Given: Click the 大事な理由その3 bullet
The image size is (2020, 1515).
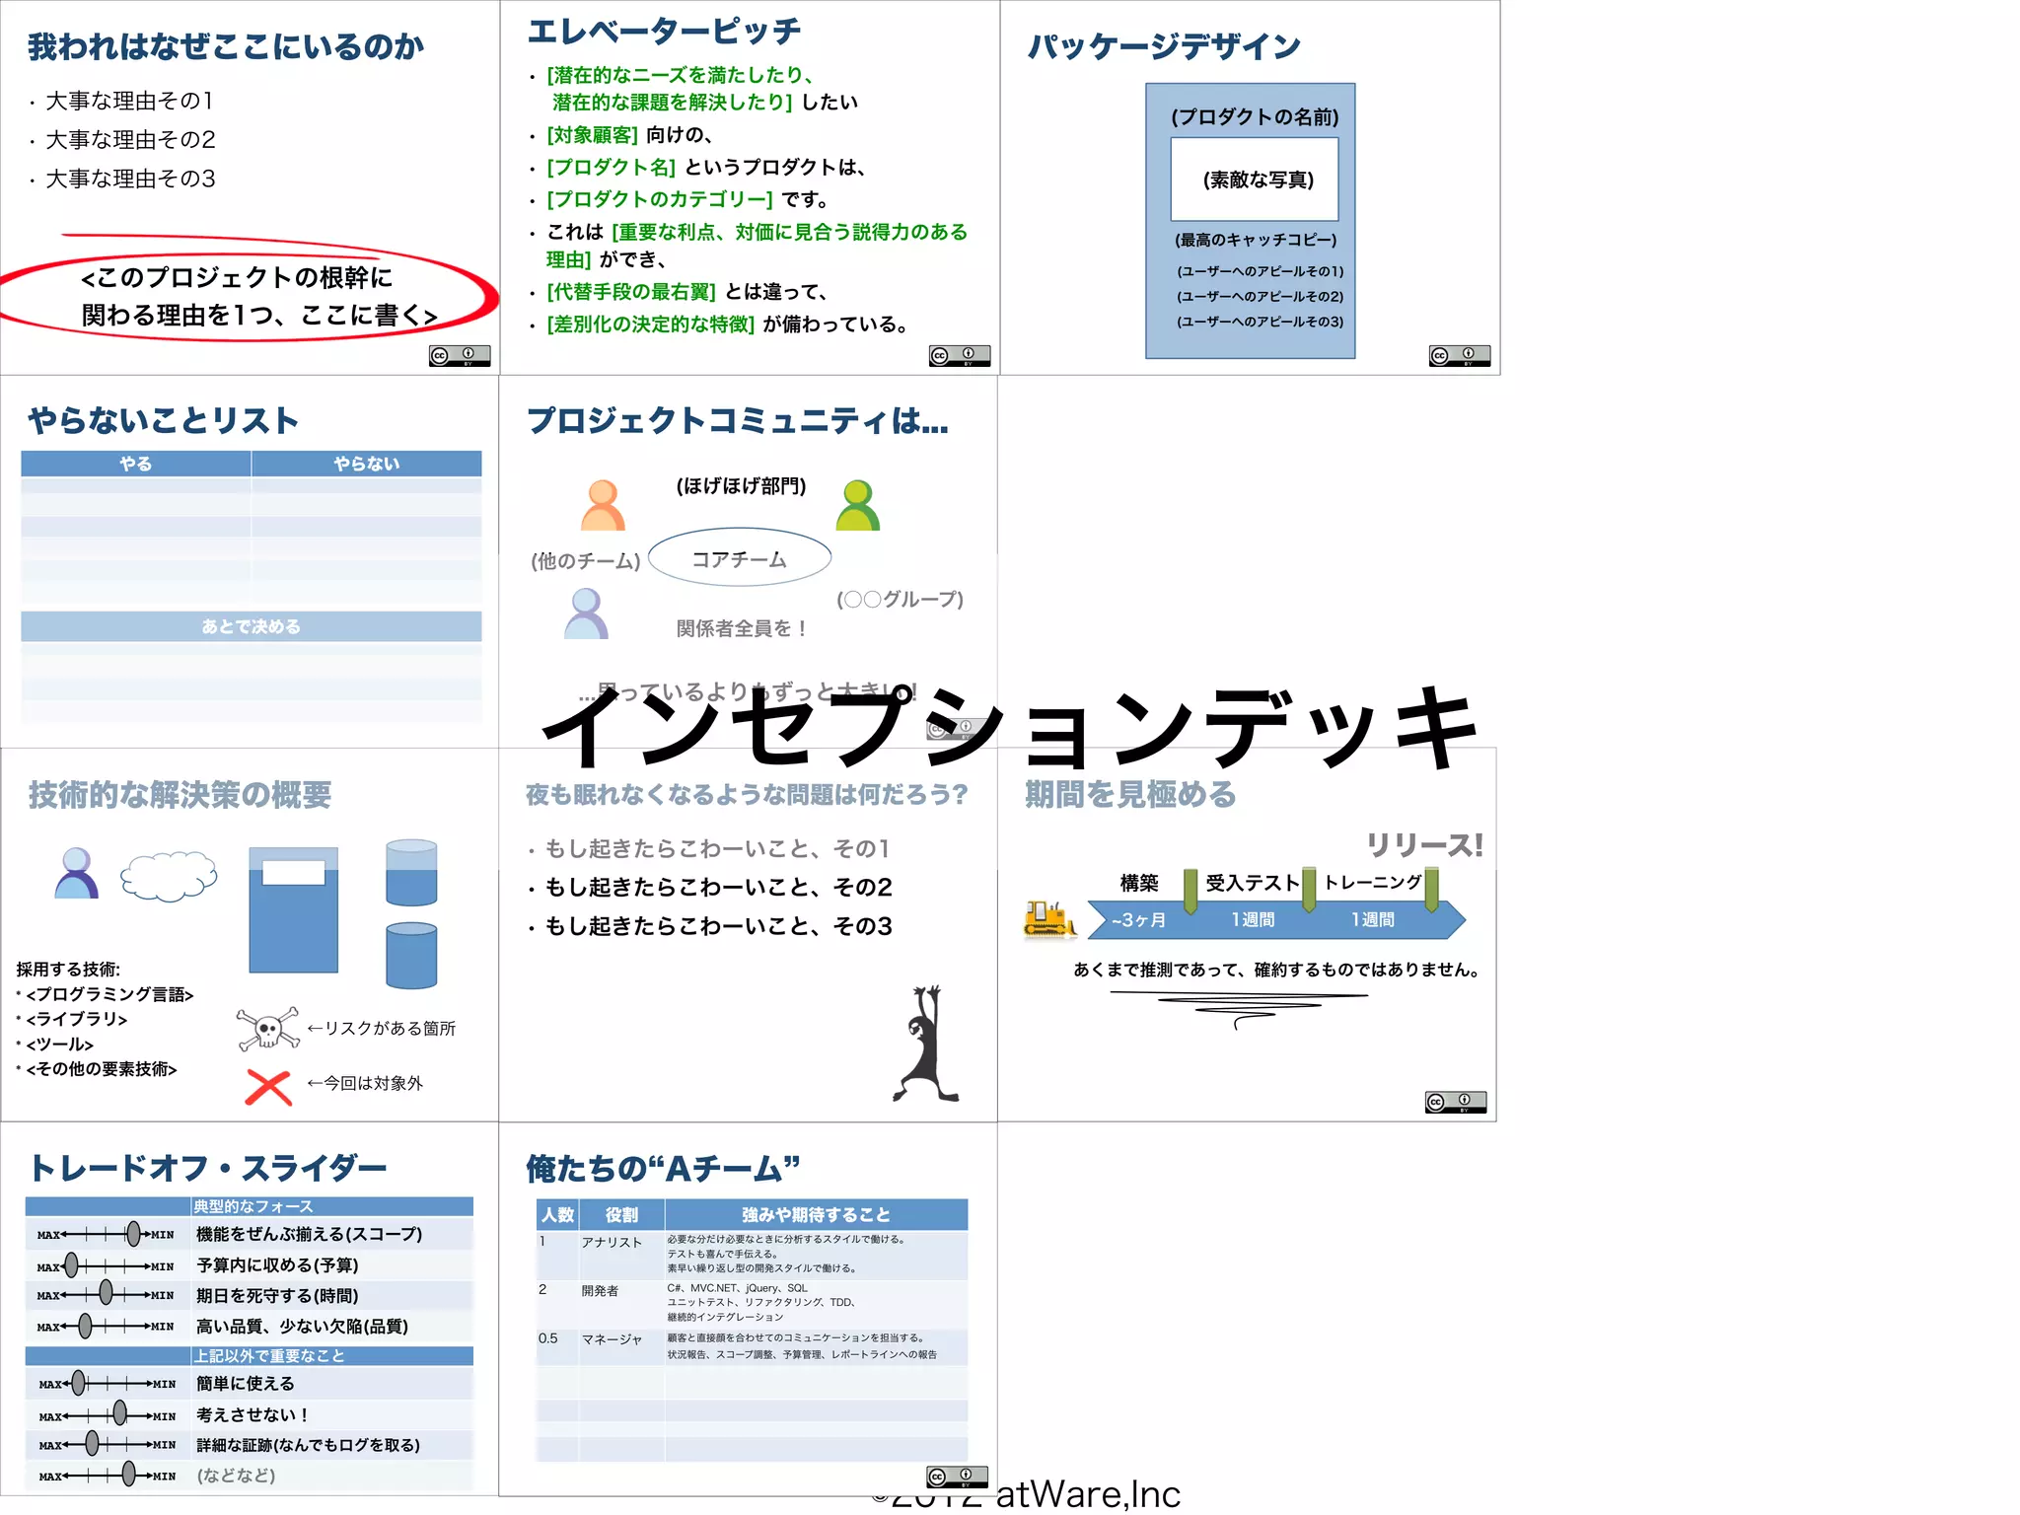Looking at the screenshot, I should click(130, 179).
